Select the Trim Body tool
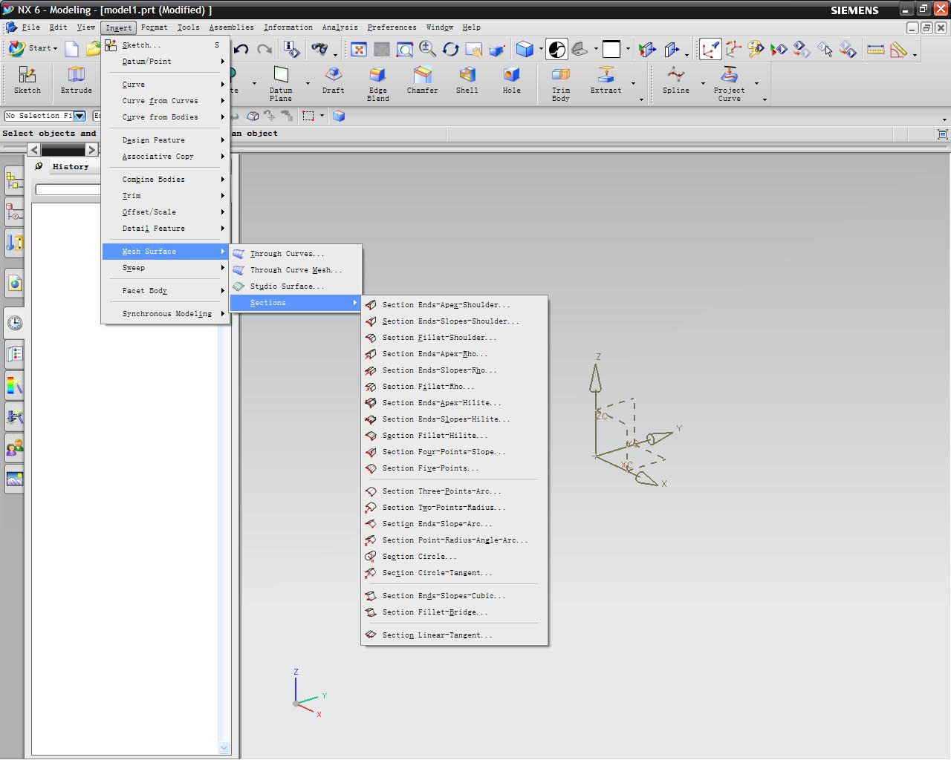The height and width of the screenshot is (760, 951). click(561, 83)
